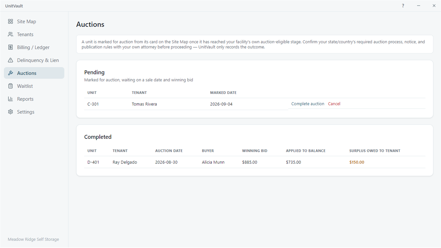Select pending unit C-301 cell
This screenshot has width=441, height=248.
coord(93,104)
